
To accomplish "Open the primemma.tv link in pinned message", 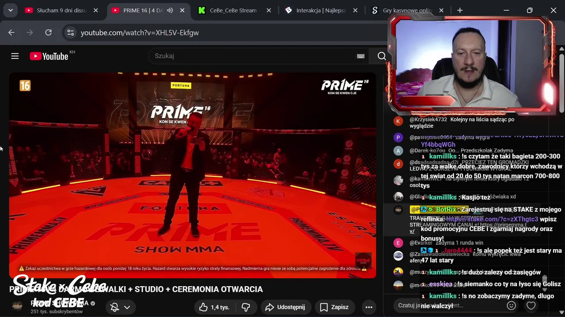I will click(504, 224).
